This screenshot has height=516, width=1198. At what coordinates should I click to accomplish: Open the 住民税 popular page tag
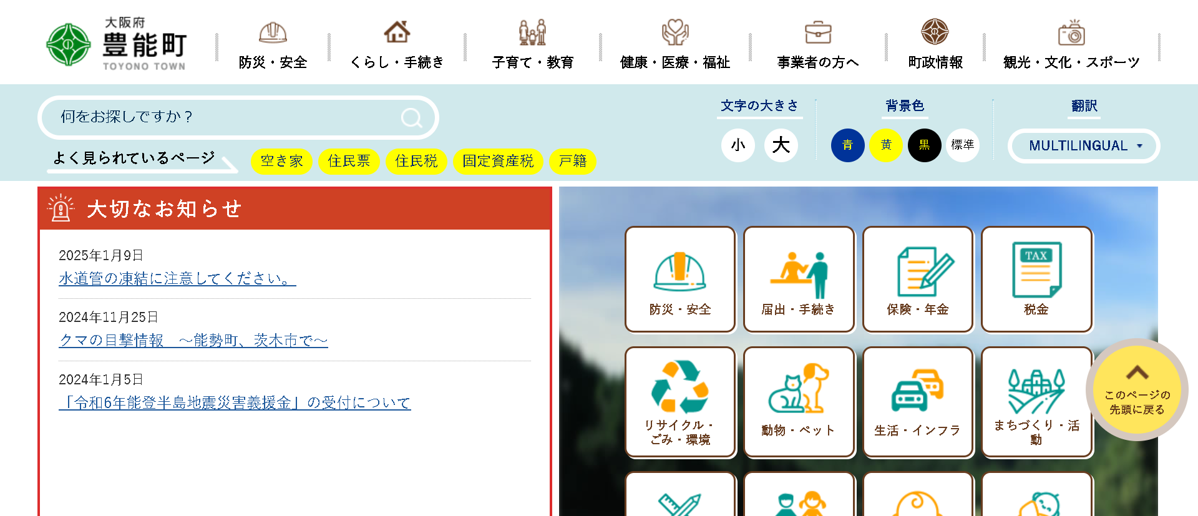(416, 161)
